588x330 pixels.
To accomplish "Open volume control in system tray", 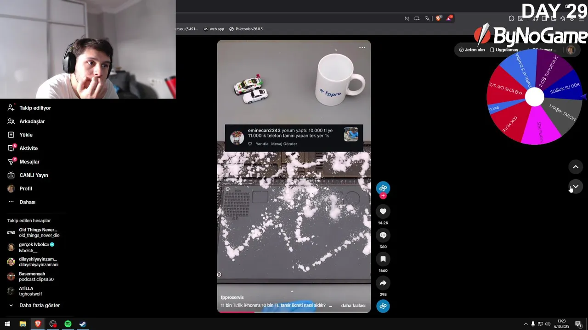I will (x=548, y=324).
